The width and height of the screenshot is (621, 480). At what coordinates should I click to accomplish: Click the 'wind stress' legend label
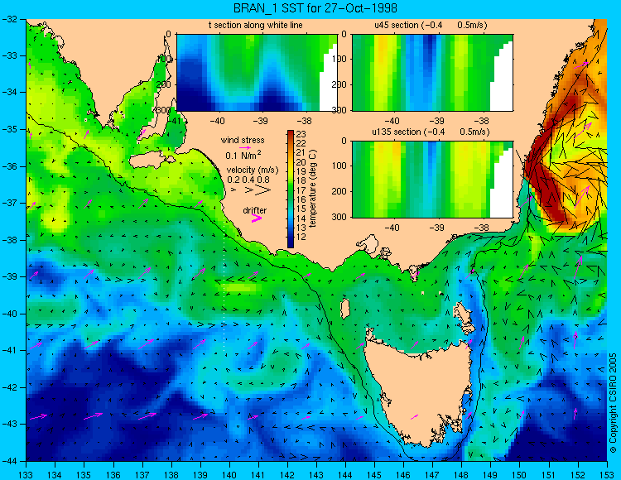tap(243, 140)
